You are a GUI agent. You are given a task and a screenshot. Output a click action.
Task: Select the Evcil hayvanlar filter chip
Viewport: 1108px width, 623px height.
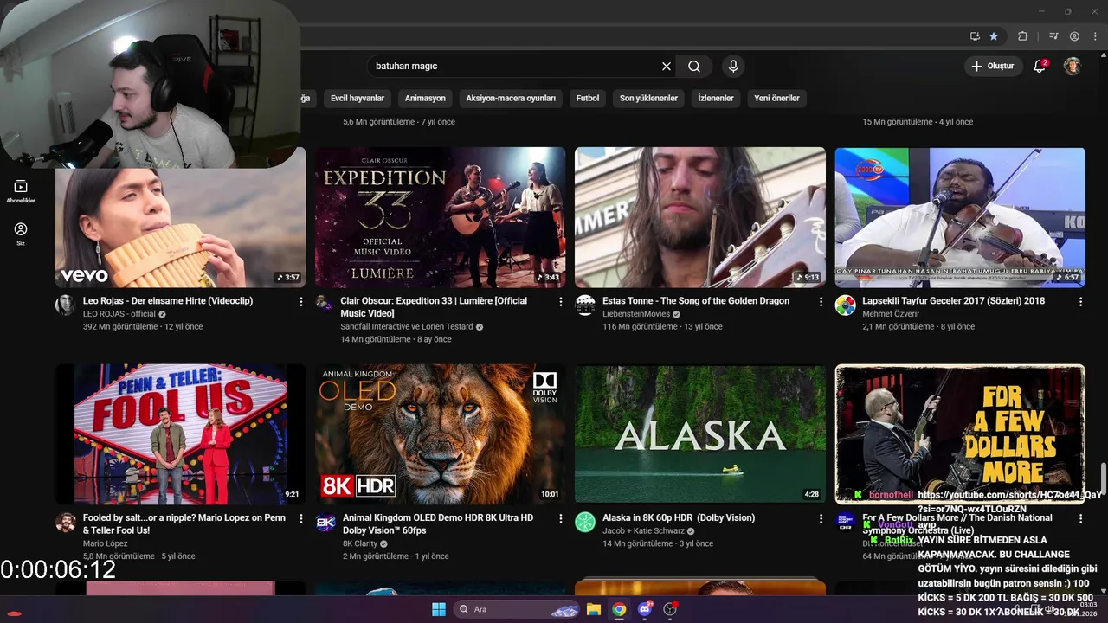pyautogui.click(x=357, y=98)
